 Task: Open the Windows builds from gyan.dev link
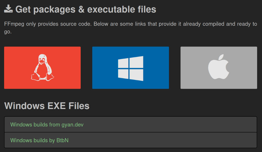pyautogui.click(x=47, y=125)
